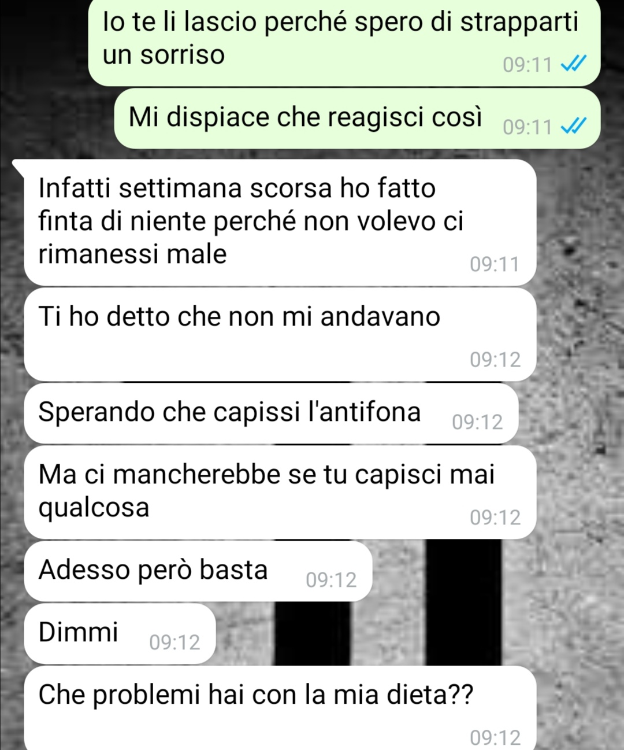This screenshot has height=750, width=624.
Task: Tap the 09:11 timestamp under 'rimanessi male'
Action: pyautogui.click(x=495, y=264)
